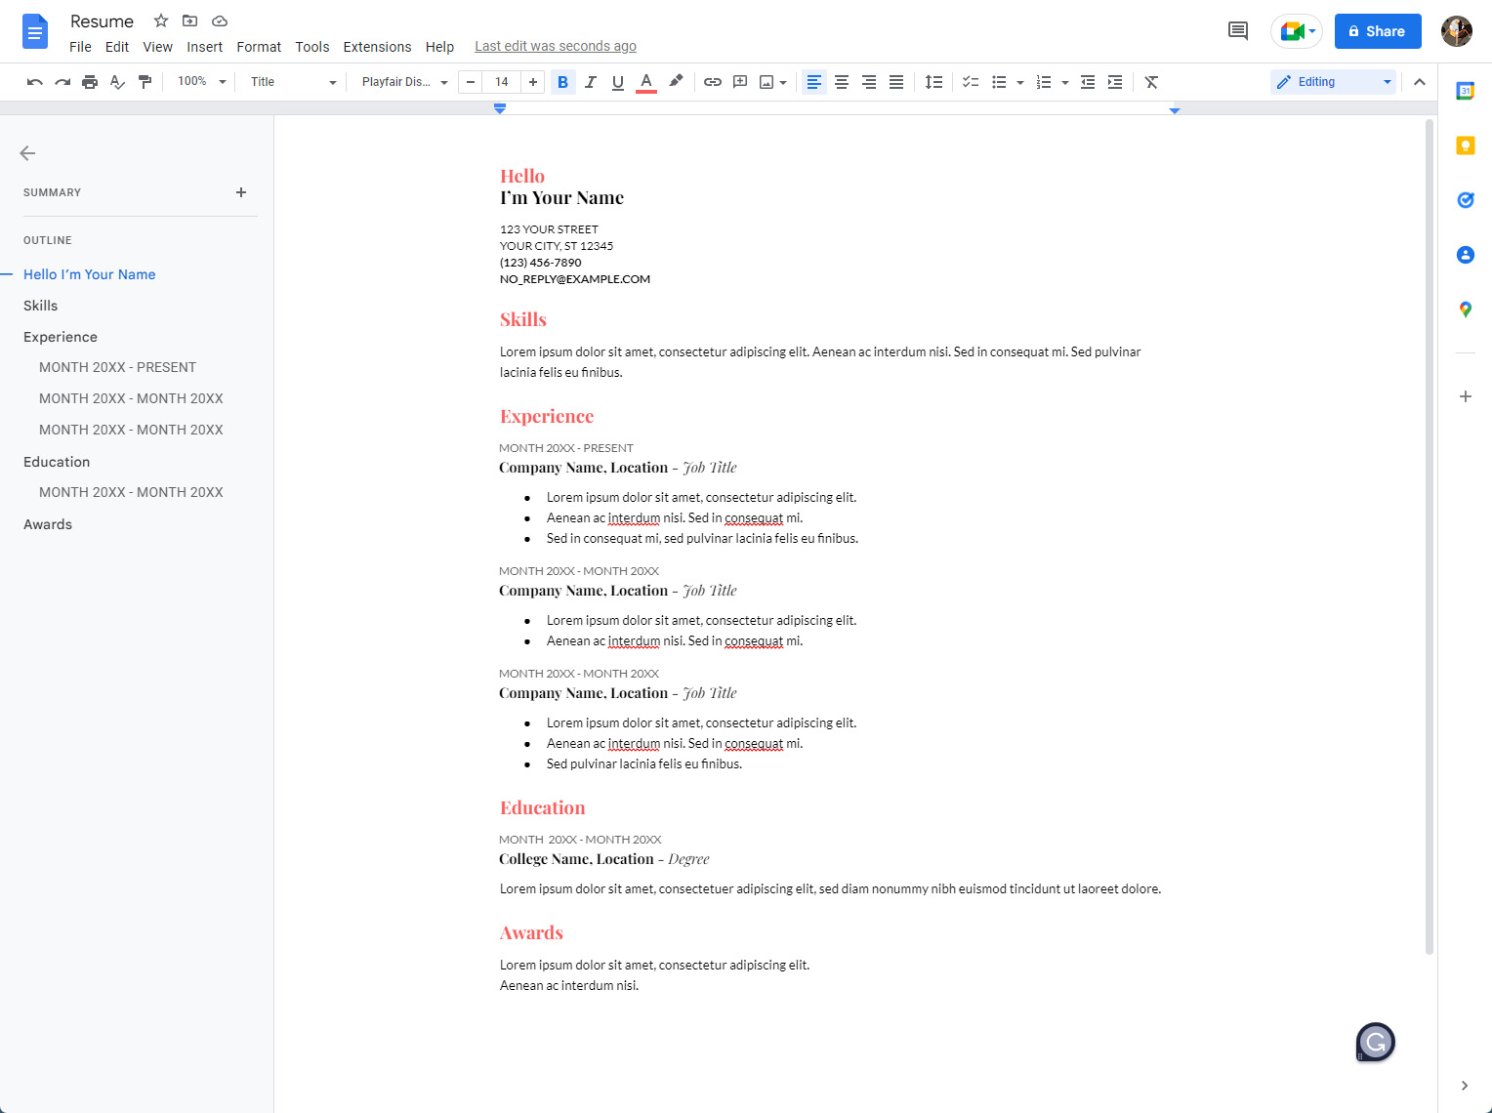Image resolution: width=1492 pixels, height=1113 pixels.
Task: Click the blue Share button
Action: tap(1377, 31)
